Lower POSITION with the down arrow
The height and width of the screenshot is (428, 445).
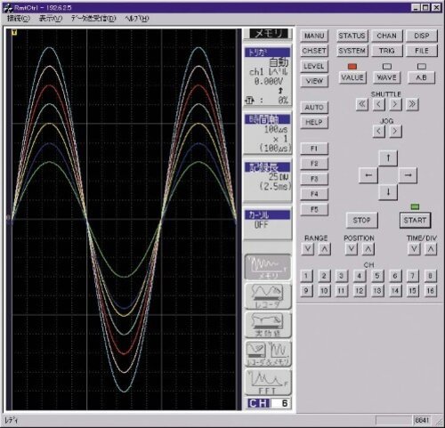[x=352, y=249]
